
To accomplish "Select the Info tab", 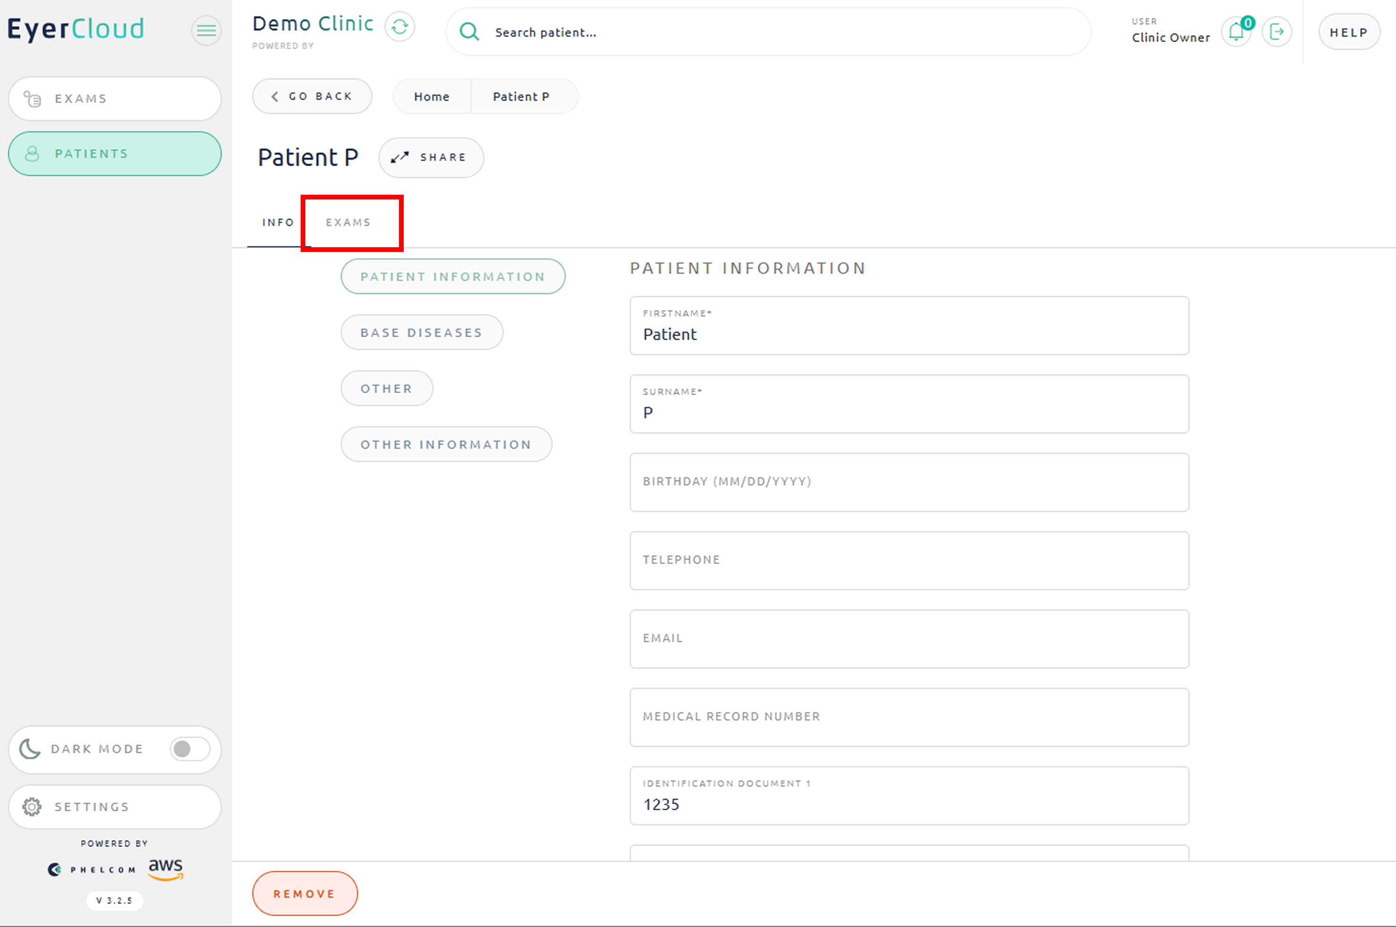I will [278, 222].
